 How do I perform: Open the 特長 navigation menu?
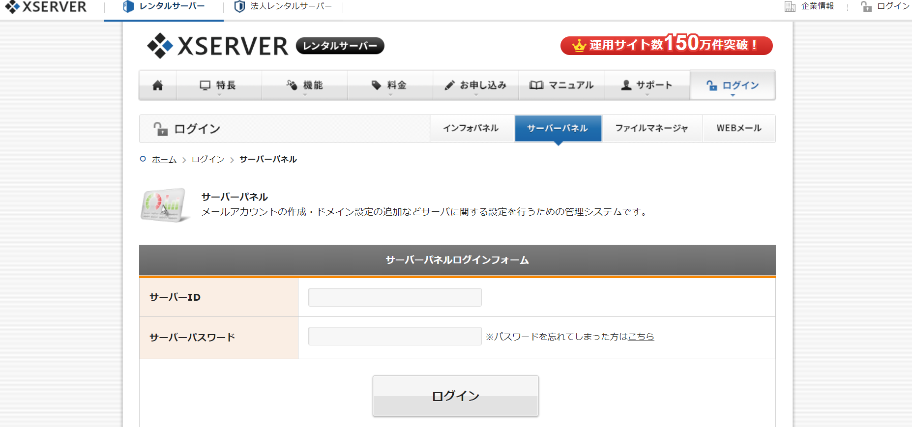point(219,85)
